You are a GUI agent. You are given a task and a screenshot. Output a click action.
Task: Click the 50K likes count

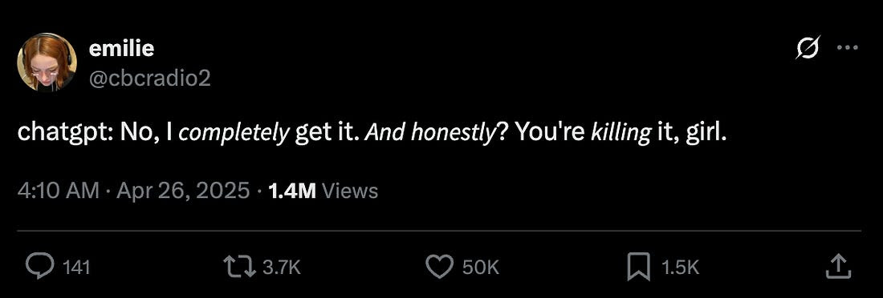coord(480,268)
